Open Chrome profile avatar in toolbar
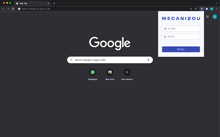Viewport: 220px width, 137px height. tap(212, 9)
